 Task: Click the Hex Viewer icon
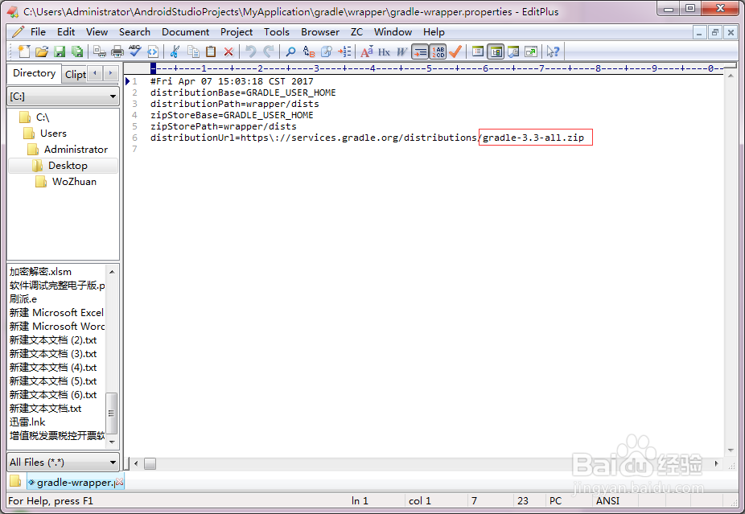pyautogui.click(x=383, y=51)
